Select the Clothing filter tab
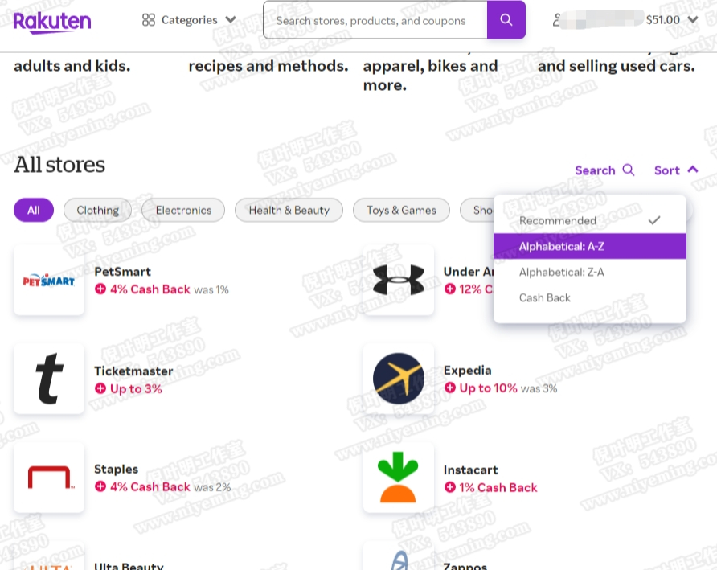Image resolution: width=717 pixels, height=570 pixels. [97, 211]
